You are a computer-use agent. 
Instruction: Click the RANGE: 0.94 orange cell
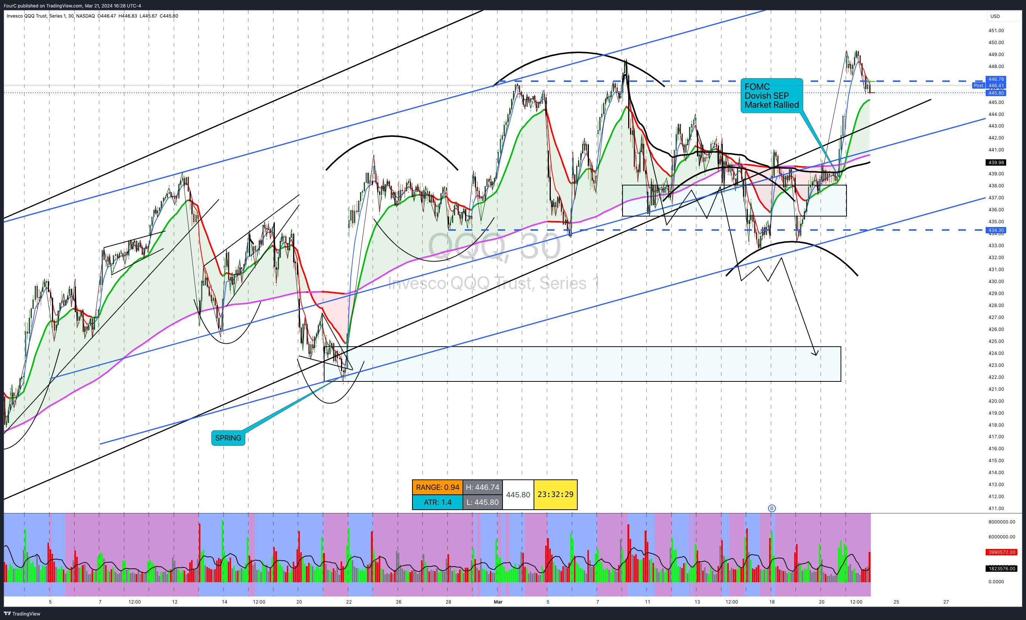click(437, 487)
